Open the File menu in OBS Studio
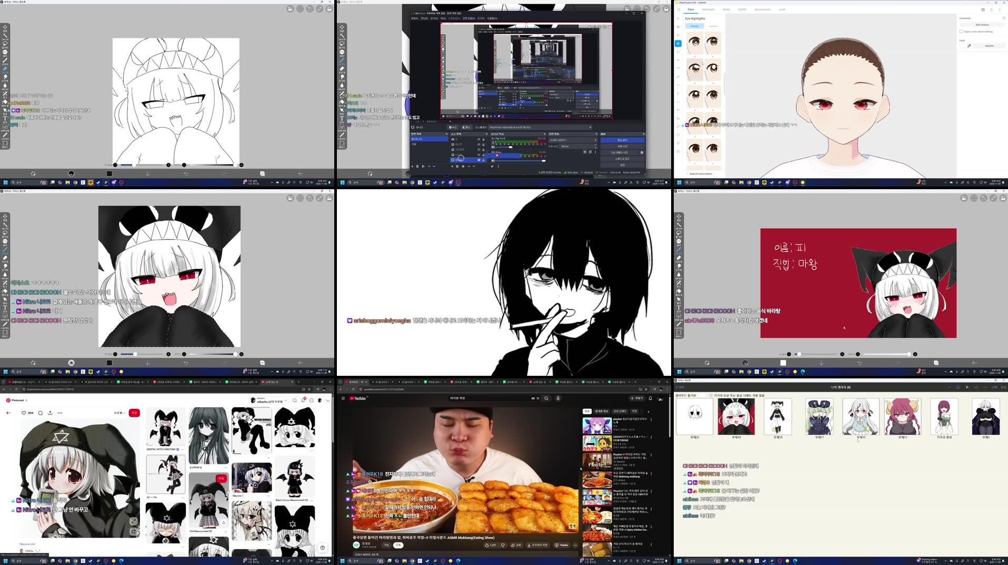 (414, 18)
